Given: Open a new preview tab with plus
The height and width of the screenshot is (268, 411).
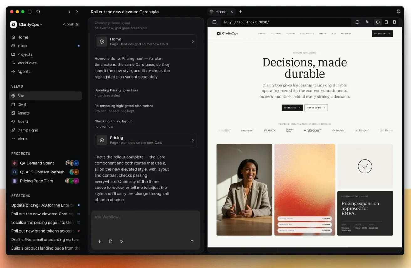Looking at the screenshot, I should pyautogui.click(x=241, y=12).
